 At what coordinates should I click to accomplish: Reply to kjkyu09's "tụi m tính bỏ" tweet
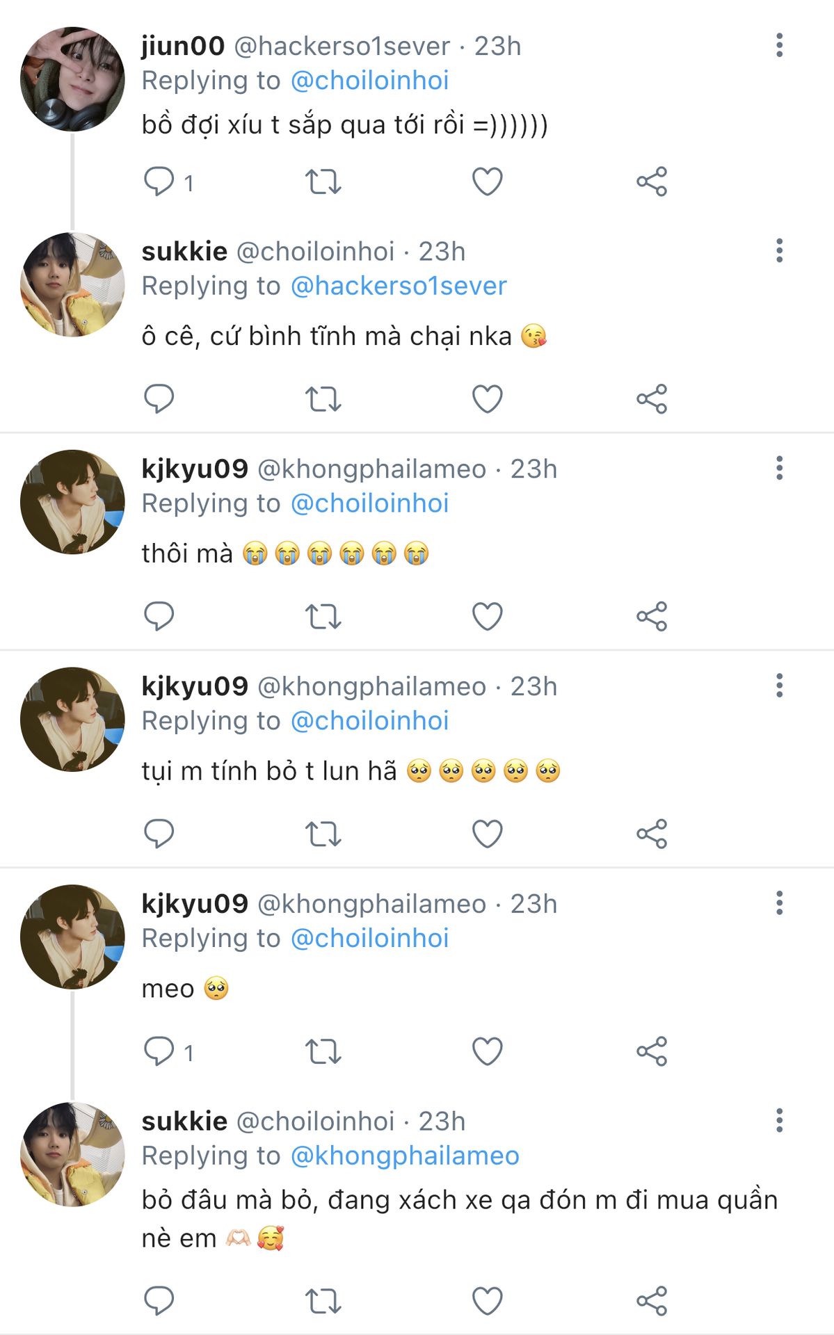point(159,834)
